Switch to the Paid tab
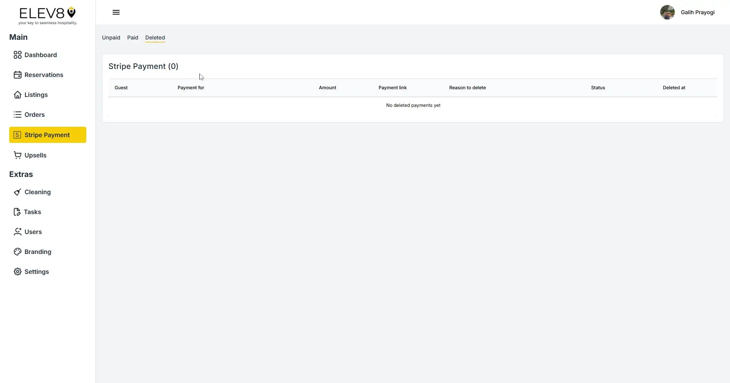This screenshot has height=383, width=730. coord(132,38)
